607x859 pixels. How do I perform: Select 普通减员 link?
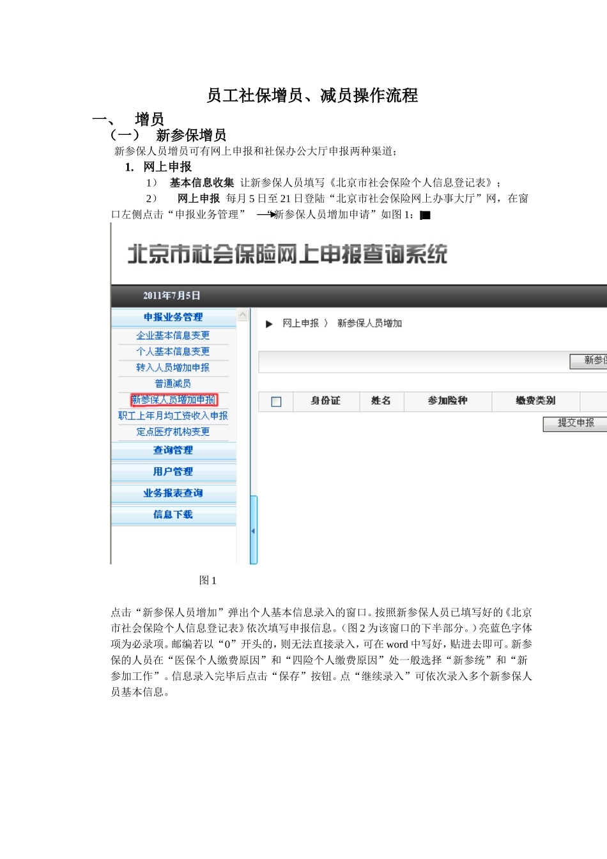point(173,383)
